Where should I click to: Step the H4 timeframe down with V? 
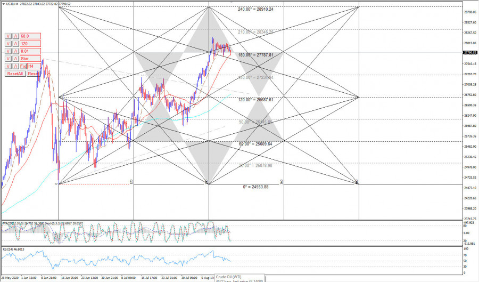click(x=8, y=66)
